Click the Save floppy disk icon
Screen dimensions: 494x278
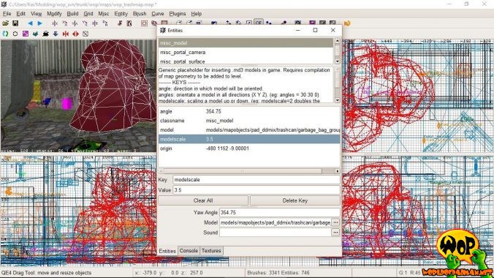[15, 23]
